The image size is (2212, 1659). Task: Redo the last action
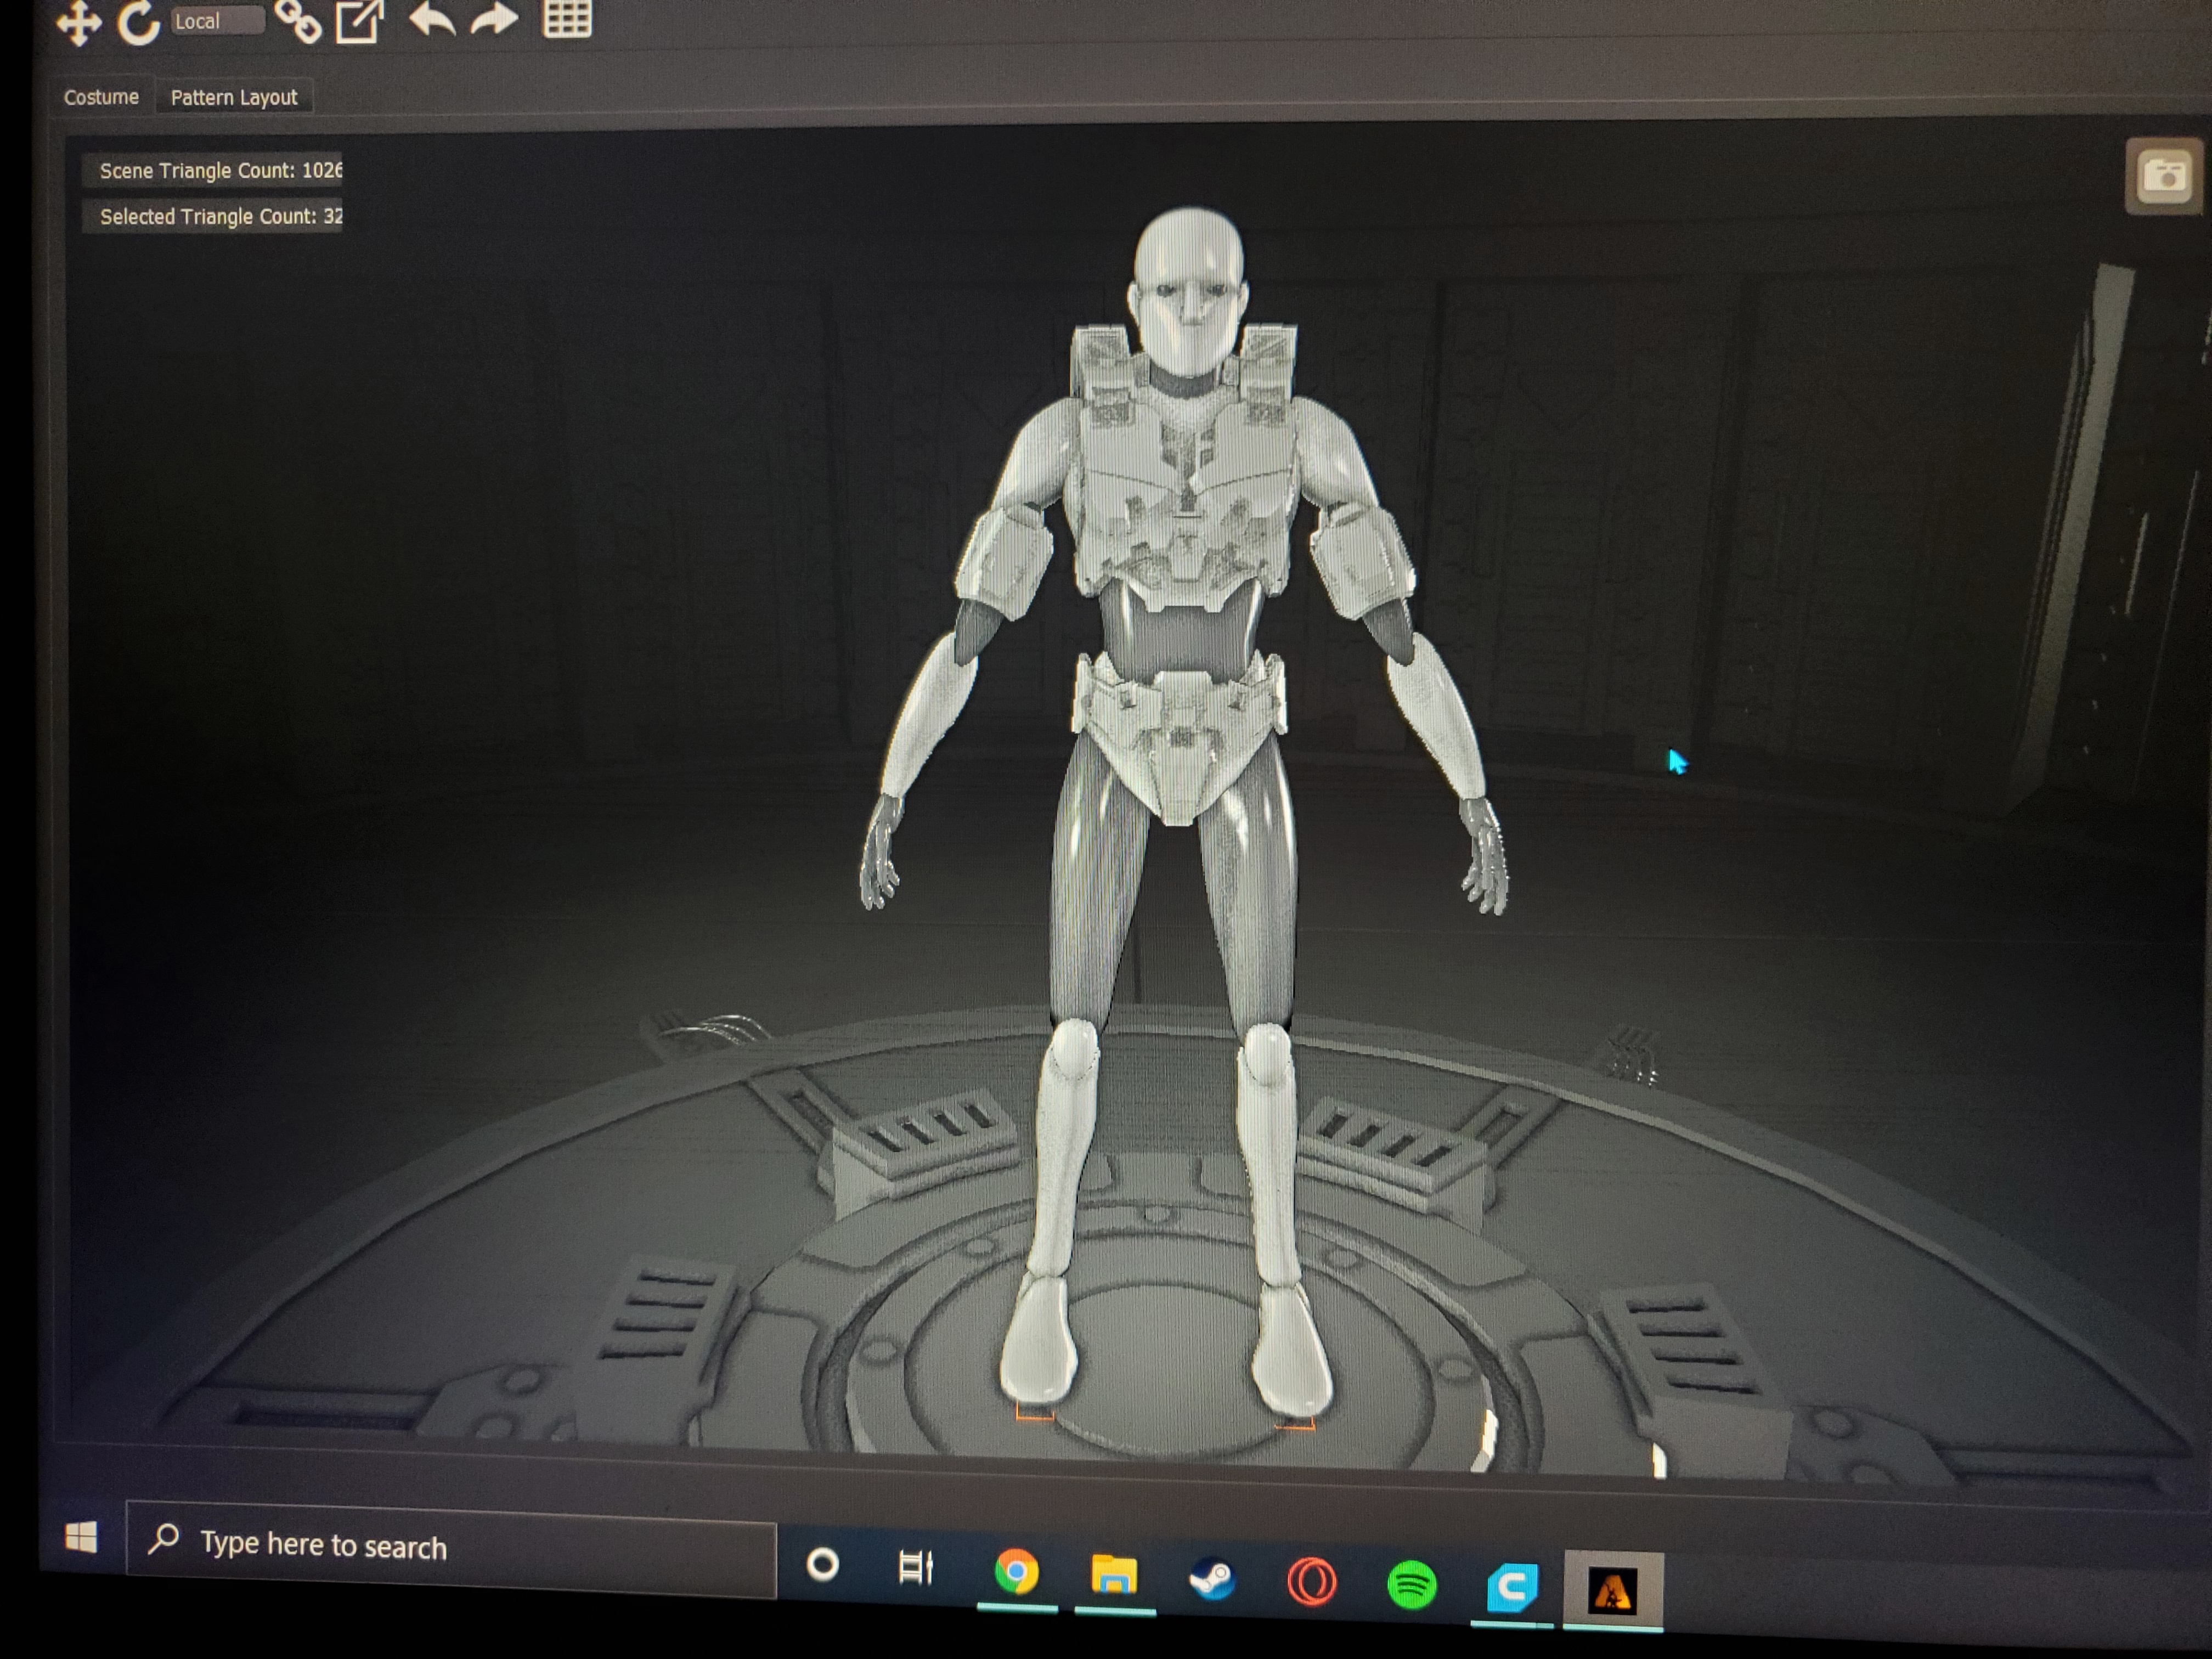[x=494, y=18]
